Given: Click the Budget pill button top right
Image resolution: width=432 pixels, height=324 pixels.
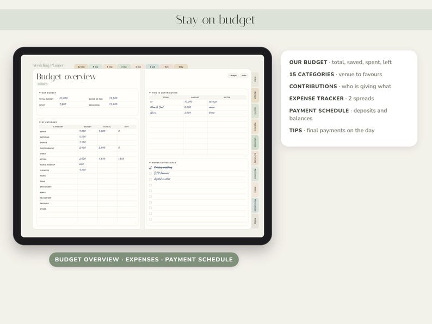Looking at the screenshot, I should (x=233, y=76).
